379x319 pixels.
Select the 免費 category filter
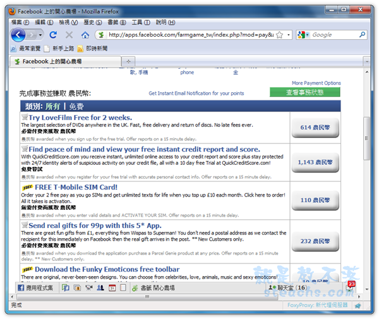pos(76,106)
